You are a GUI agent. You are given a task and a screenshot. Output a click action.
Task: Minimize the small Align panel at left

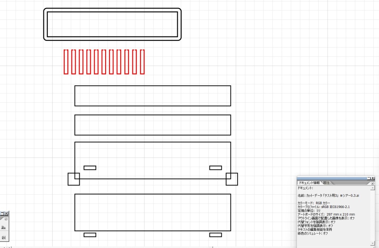2,214
